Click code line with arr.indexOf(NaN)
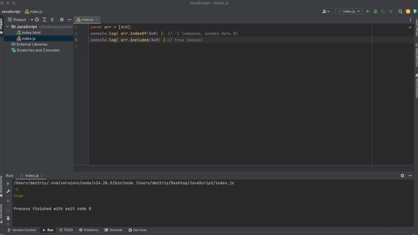This screenshot has height=235, width=418. pos(164,33)
